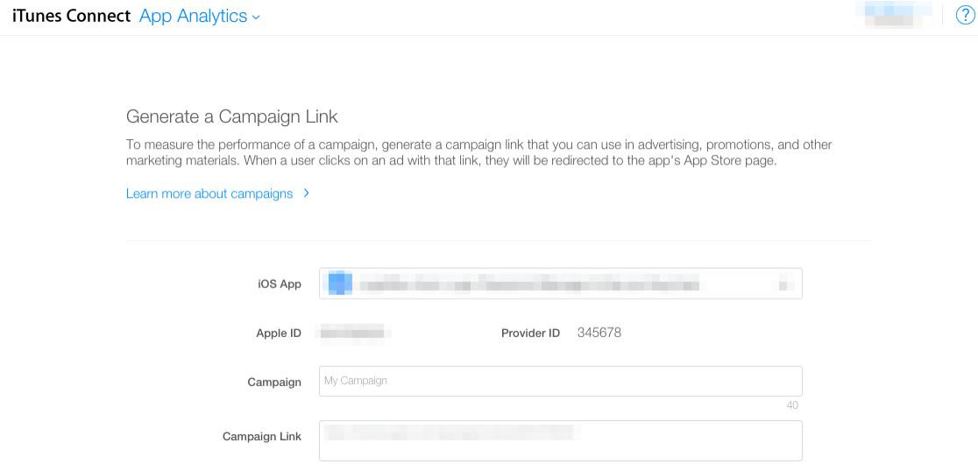Click the Campaign Link field label
This screenshot has height=471, width=978.
[262, 437]
